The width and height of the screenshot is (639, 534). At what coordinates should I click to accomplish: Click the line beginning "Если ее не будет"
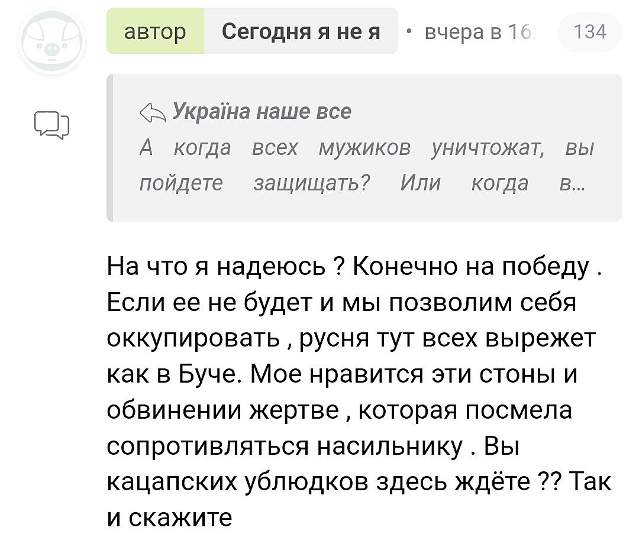pos(341,303)
